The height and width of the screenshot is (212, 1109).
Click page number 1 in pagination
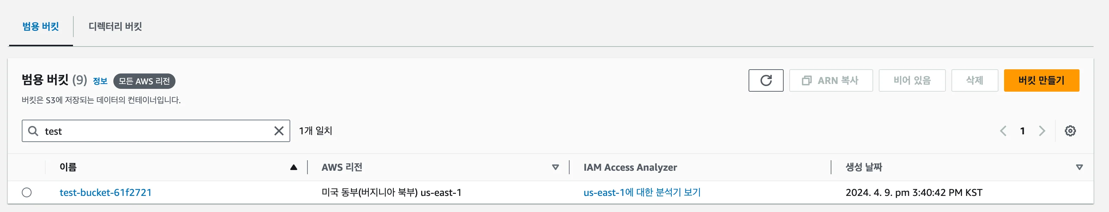click(x=1023, y=130)
